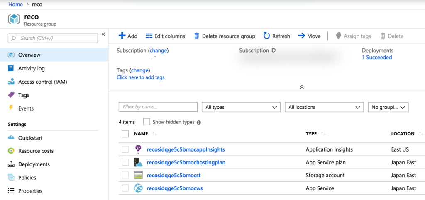This screenshot has width=425, height=200.
Task: Sort by the TYPE column arrows
Action: coord(323,134)
